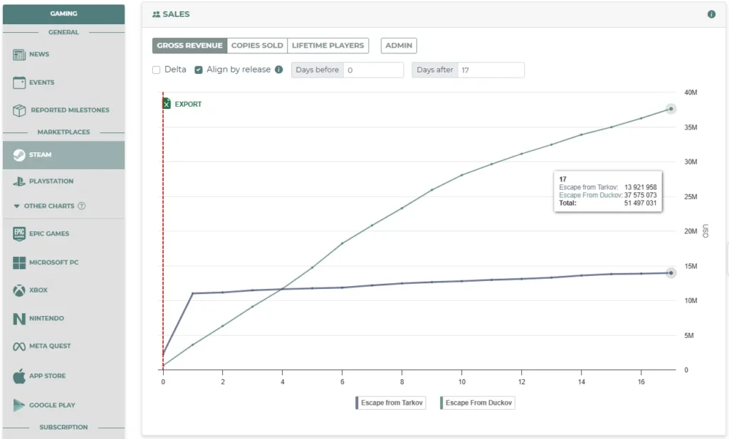Image resolution: width=729 pixels, height=439 pixels.
Task: Open the Meta Quest infinity icon
Action: coord(19,347)
